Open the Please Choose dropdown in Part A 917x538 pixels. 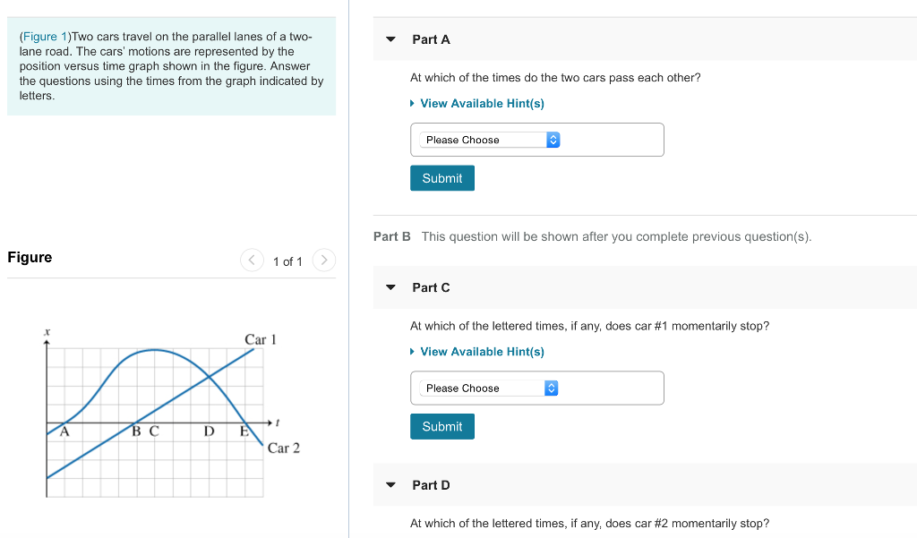pos(488,140)
